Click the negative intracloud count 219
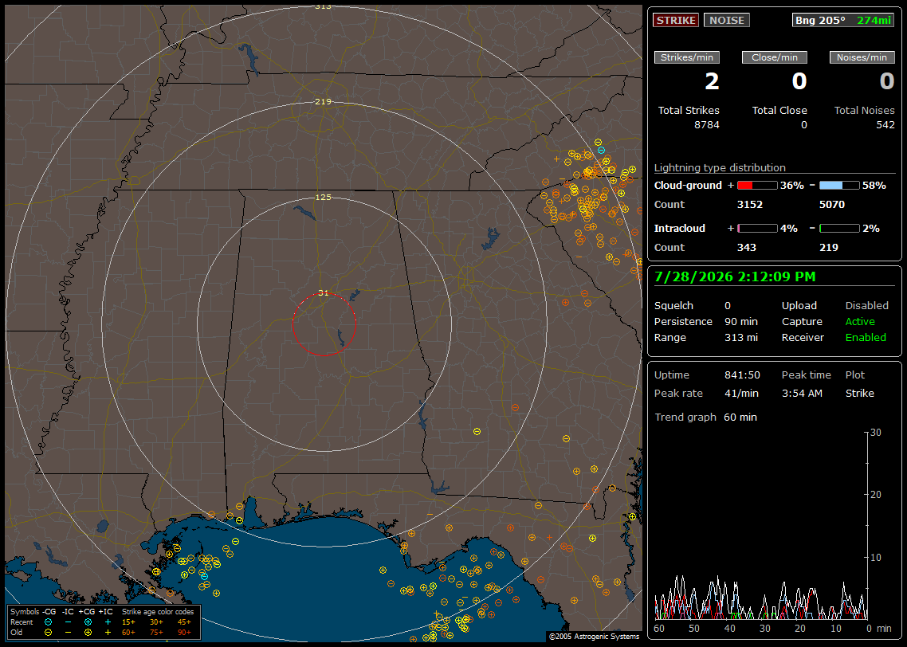This screenshot has height=647, width=907. click(828, 248)
